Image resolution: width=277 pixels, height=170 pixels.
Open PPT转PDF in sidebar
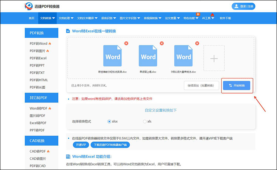[x=37, y=130]
